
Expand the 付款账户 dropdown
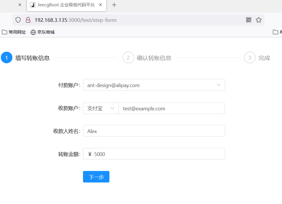[x=149, y=85]
